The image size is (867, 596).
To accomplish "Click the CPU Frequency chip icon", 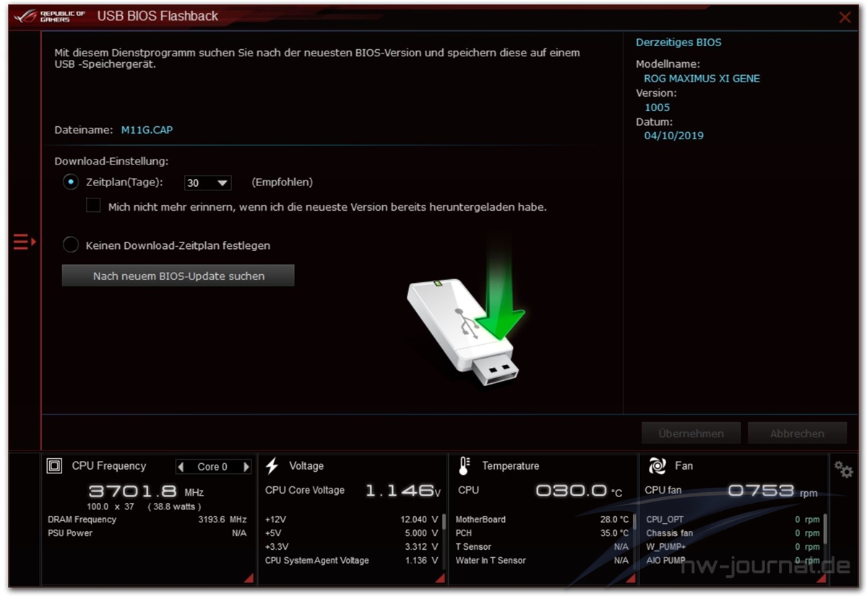I will [x=54, y=466].
